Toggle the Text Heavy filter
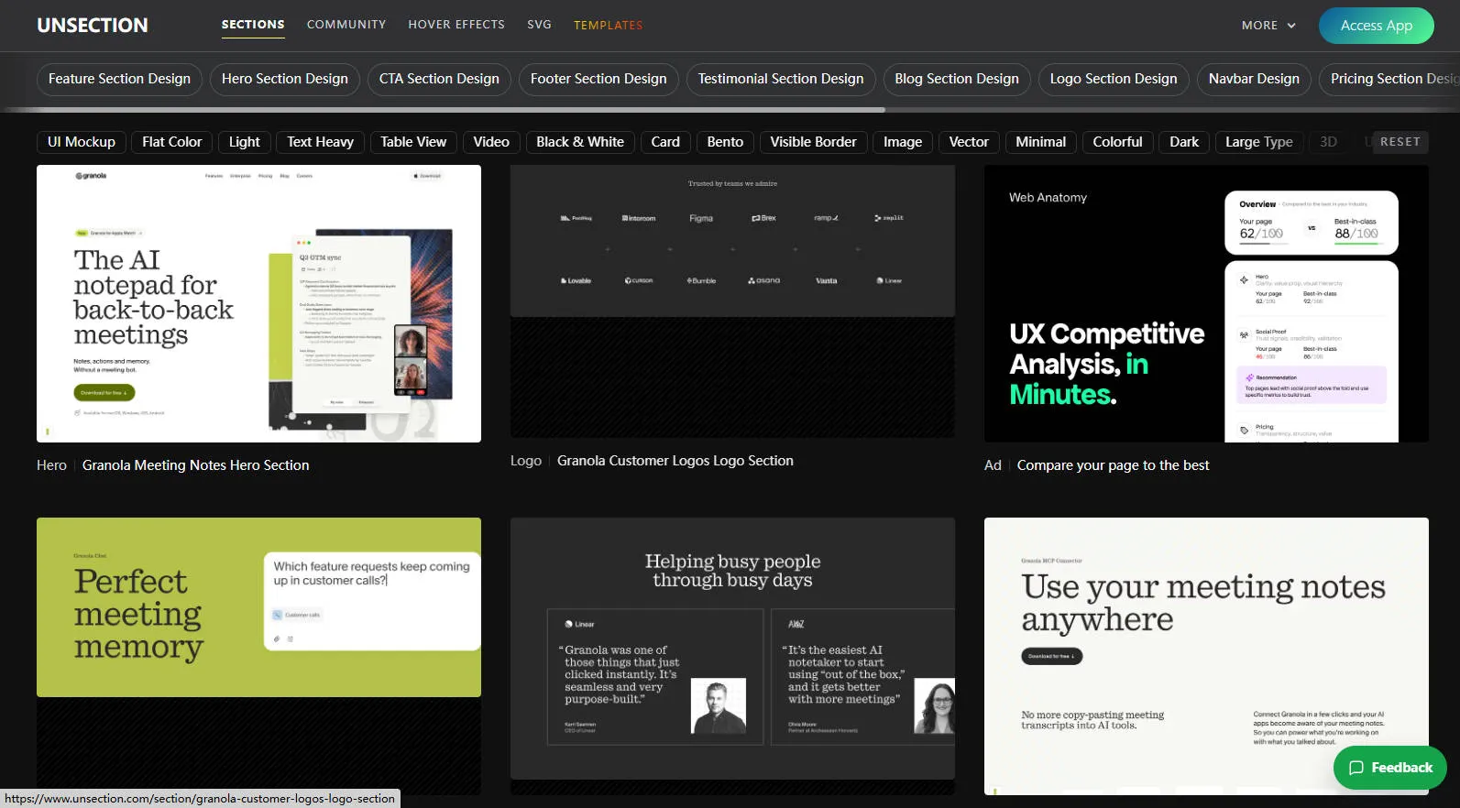This screenshot has height=808, width=1460. pos(320,142)
